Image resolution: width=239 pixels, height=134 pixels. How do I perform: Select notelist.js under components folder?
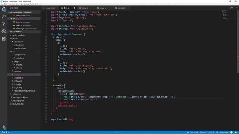(24, 58)
